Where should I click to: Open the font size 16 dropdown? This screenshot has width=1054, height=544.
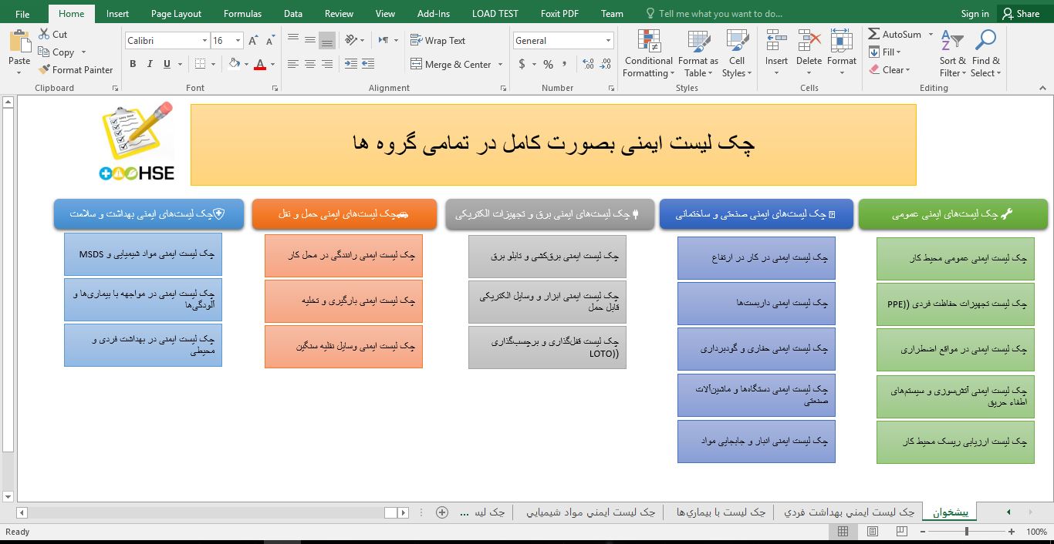pos(238,41)
